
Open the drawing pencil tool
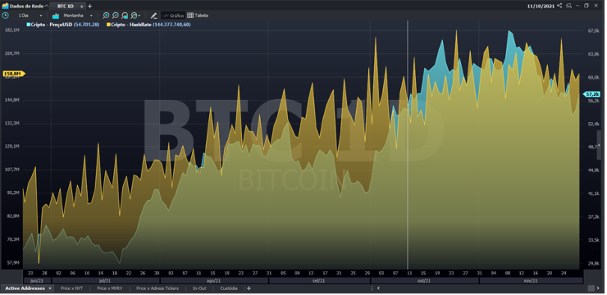[153, 16]
